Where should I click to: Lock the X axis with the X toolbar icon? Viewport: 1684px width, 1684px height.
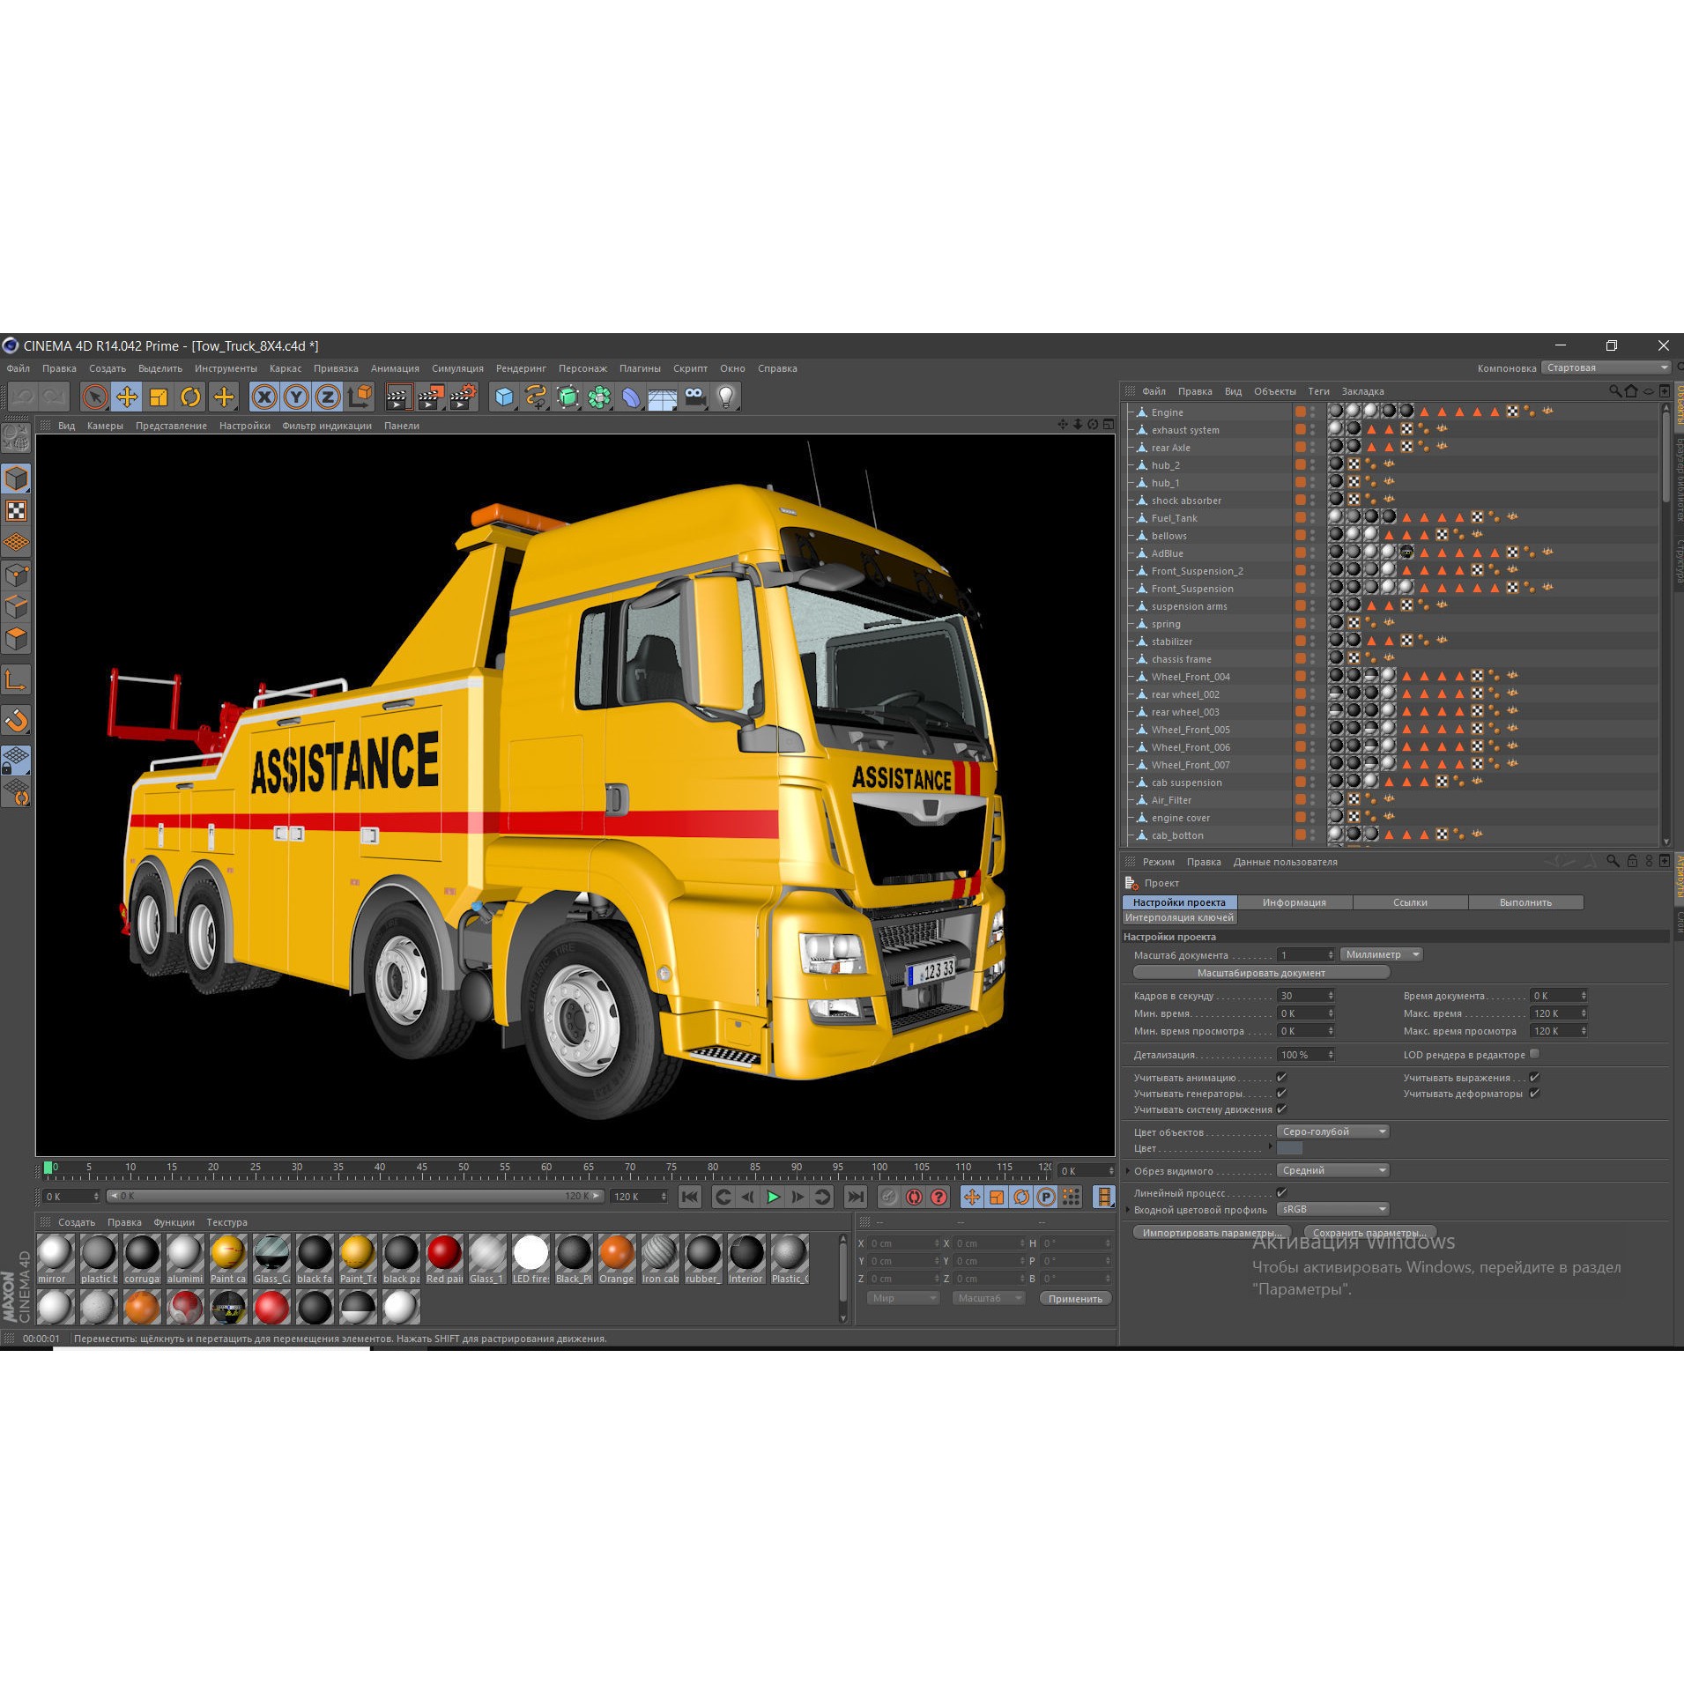coord(265,397)
